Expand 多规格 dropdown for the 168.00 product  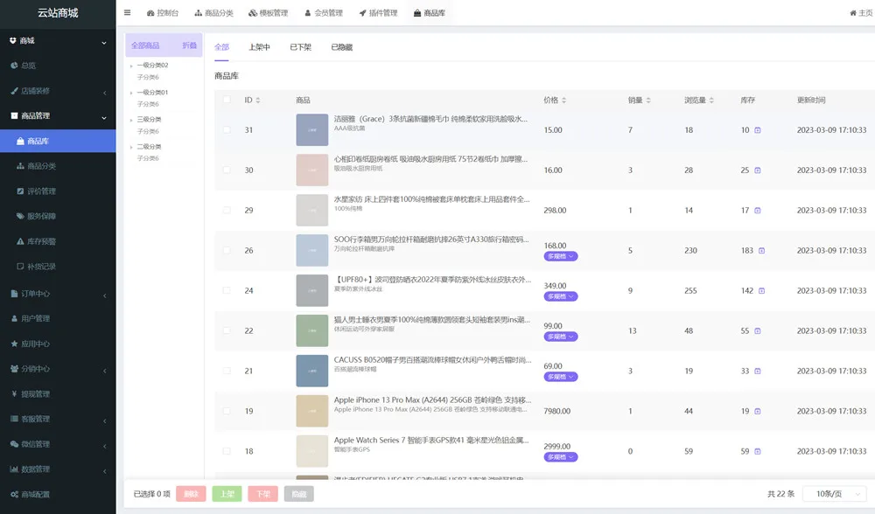560,256
